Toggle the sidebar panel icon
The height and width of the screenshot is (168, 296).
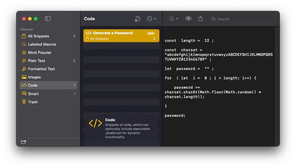click(x=48, y=18)
